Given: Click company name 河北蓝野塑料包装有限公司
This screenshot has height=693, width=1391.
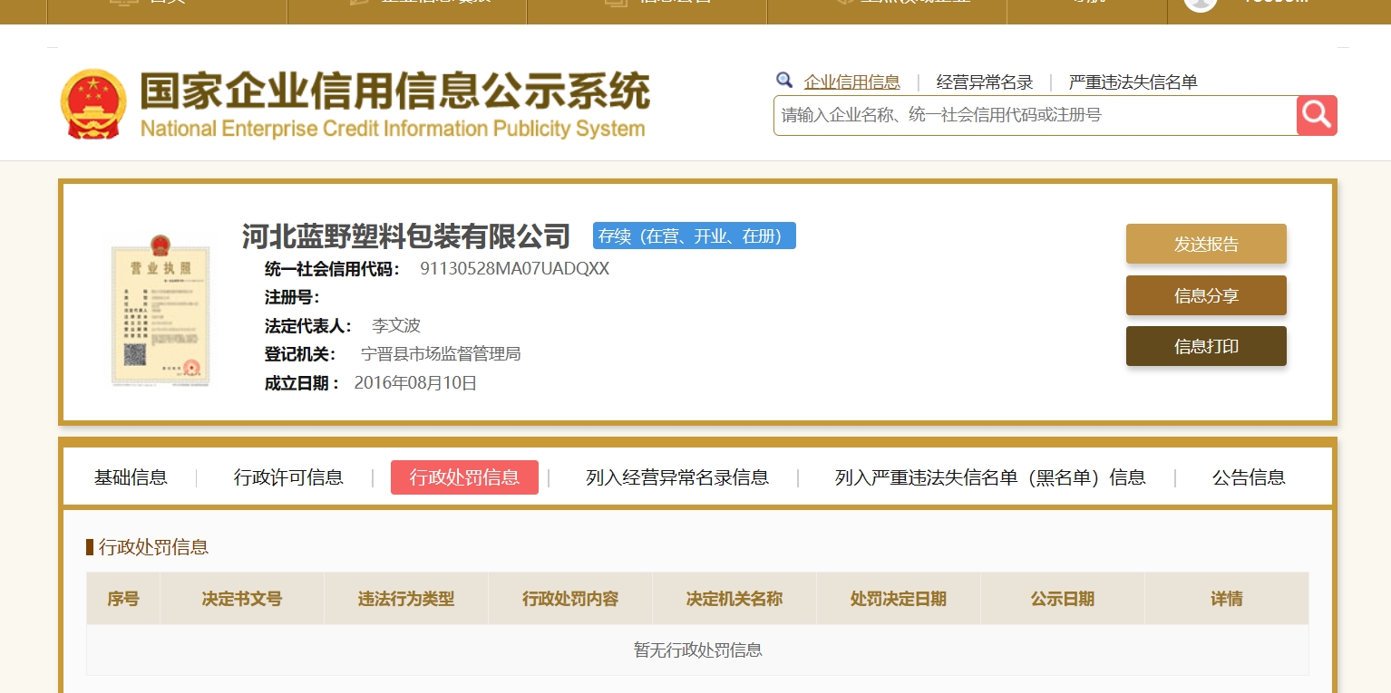Looking at the screenshot, I should (405, 236).
